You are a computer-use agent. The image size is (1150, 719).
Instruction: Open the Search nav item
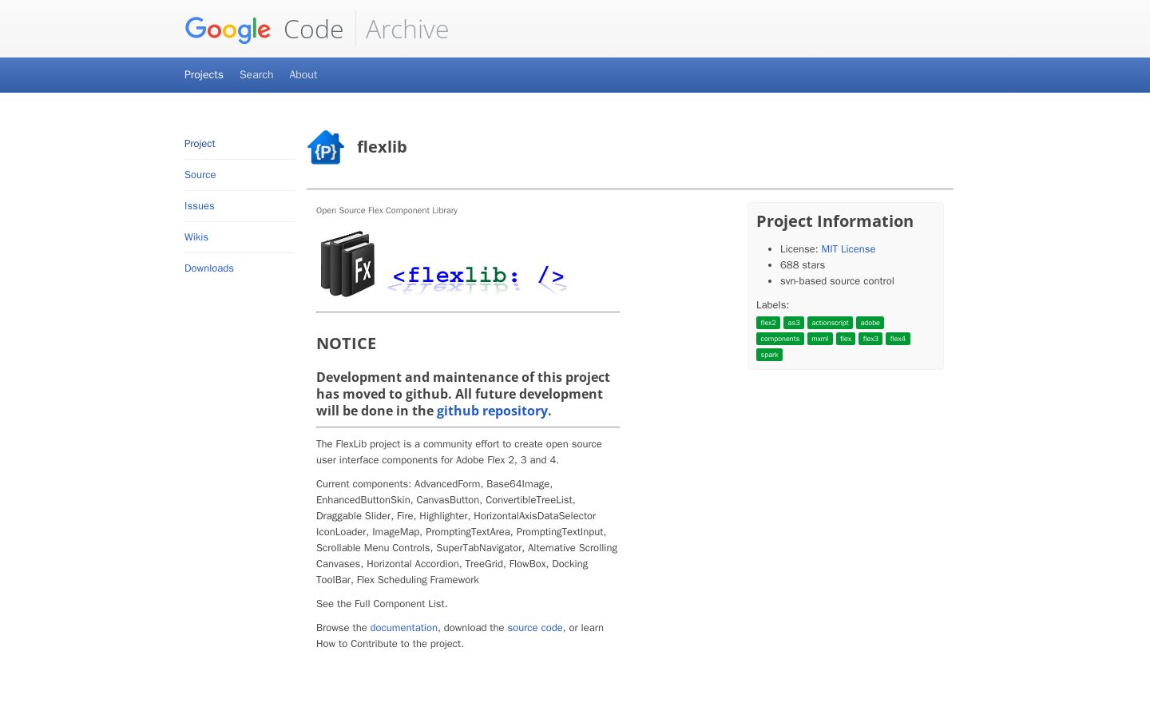[256, 75]
